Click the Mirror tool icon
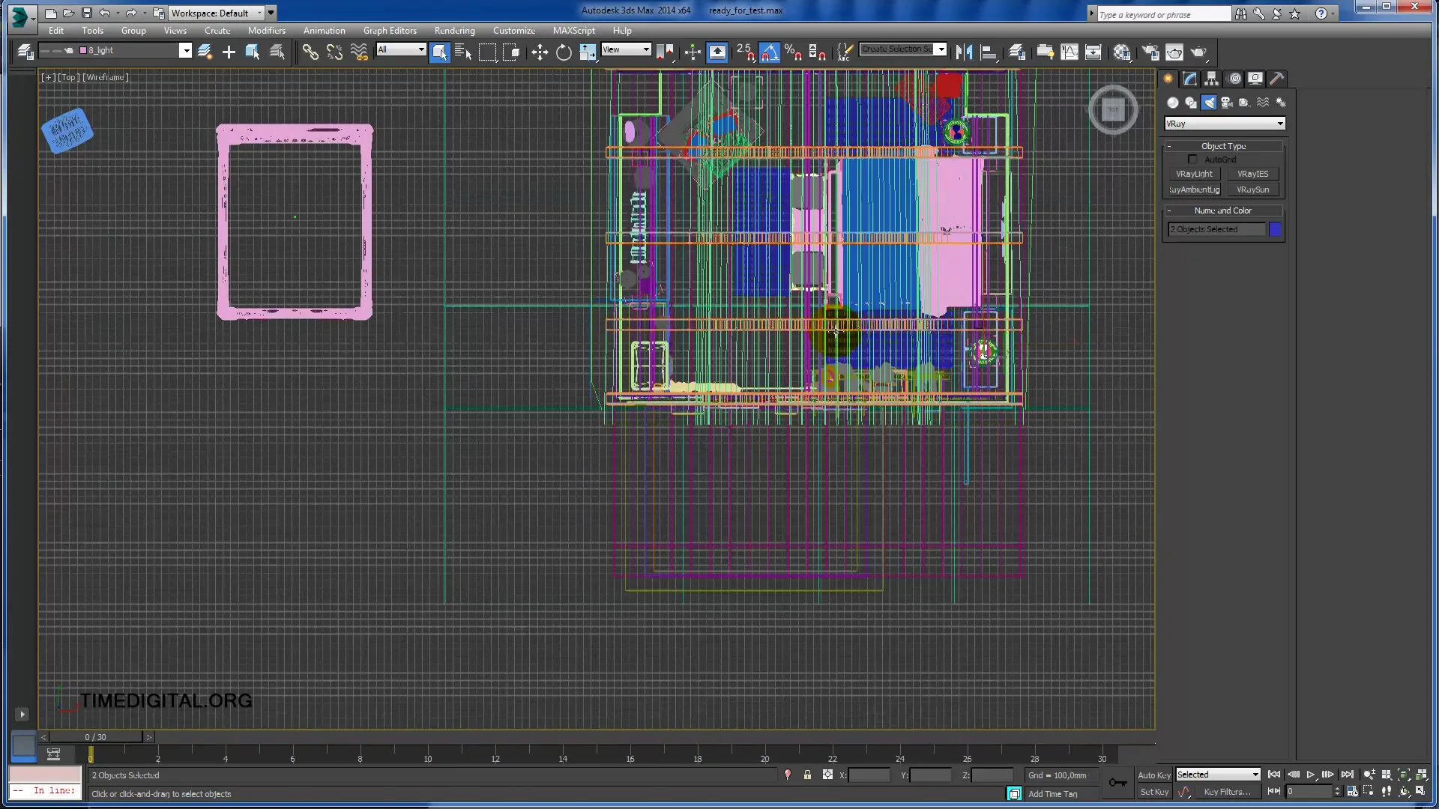Viewport: 1439px width, 809px height. click(964, 52)
